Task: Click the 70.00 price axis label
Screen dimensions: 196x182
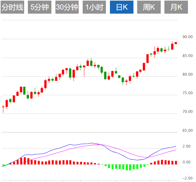Action: 188,112
